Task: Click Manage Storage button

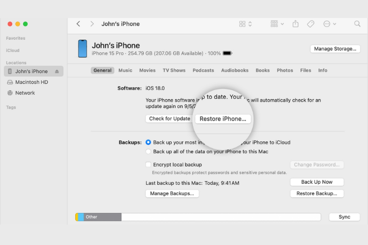Action: [335, 49]
